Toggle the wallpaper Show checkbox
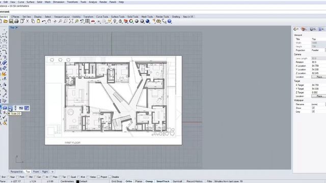The height and width of the screenshot is (183, 326). 313,108
